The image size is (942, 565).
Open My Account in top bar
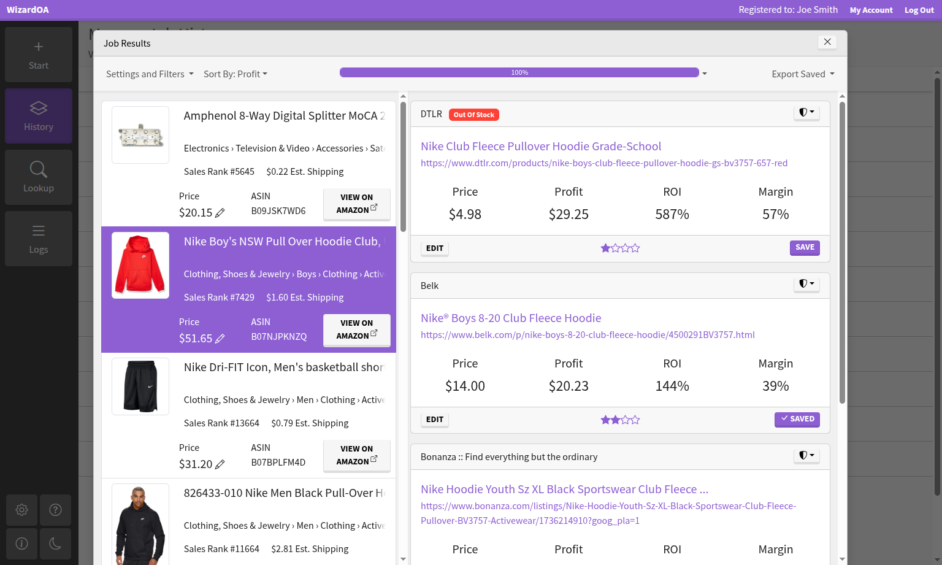(x=871, y=10)
